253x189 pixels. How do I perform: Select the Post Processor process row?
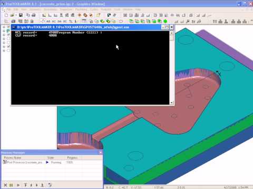pos(52,162)
